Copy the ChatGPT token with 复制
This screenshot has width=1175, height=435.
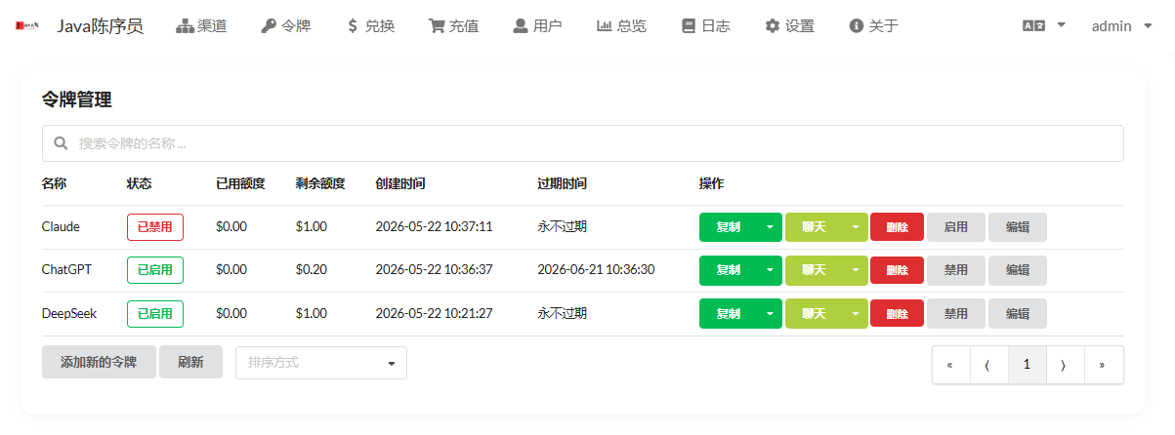[x=728, y=270]
